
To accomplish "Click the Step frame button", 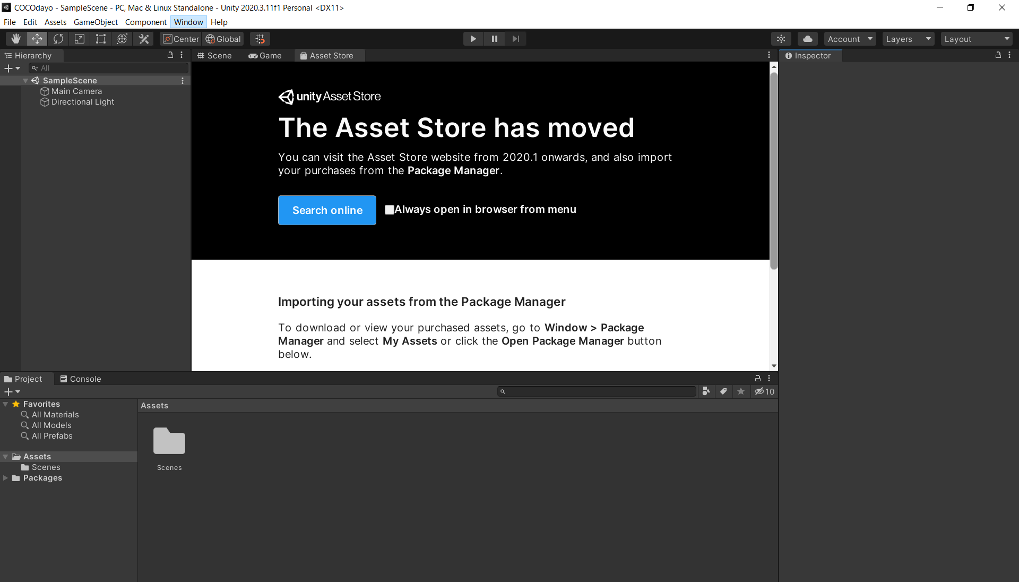I will (515, 39).
